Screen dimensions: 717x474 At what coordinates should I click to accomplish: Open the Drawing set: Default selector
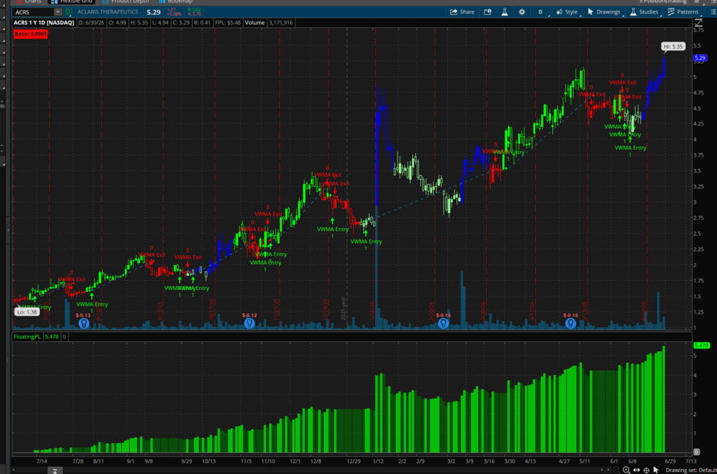point(691,470)
